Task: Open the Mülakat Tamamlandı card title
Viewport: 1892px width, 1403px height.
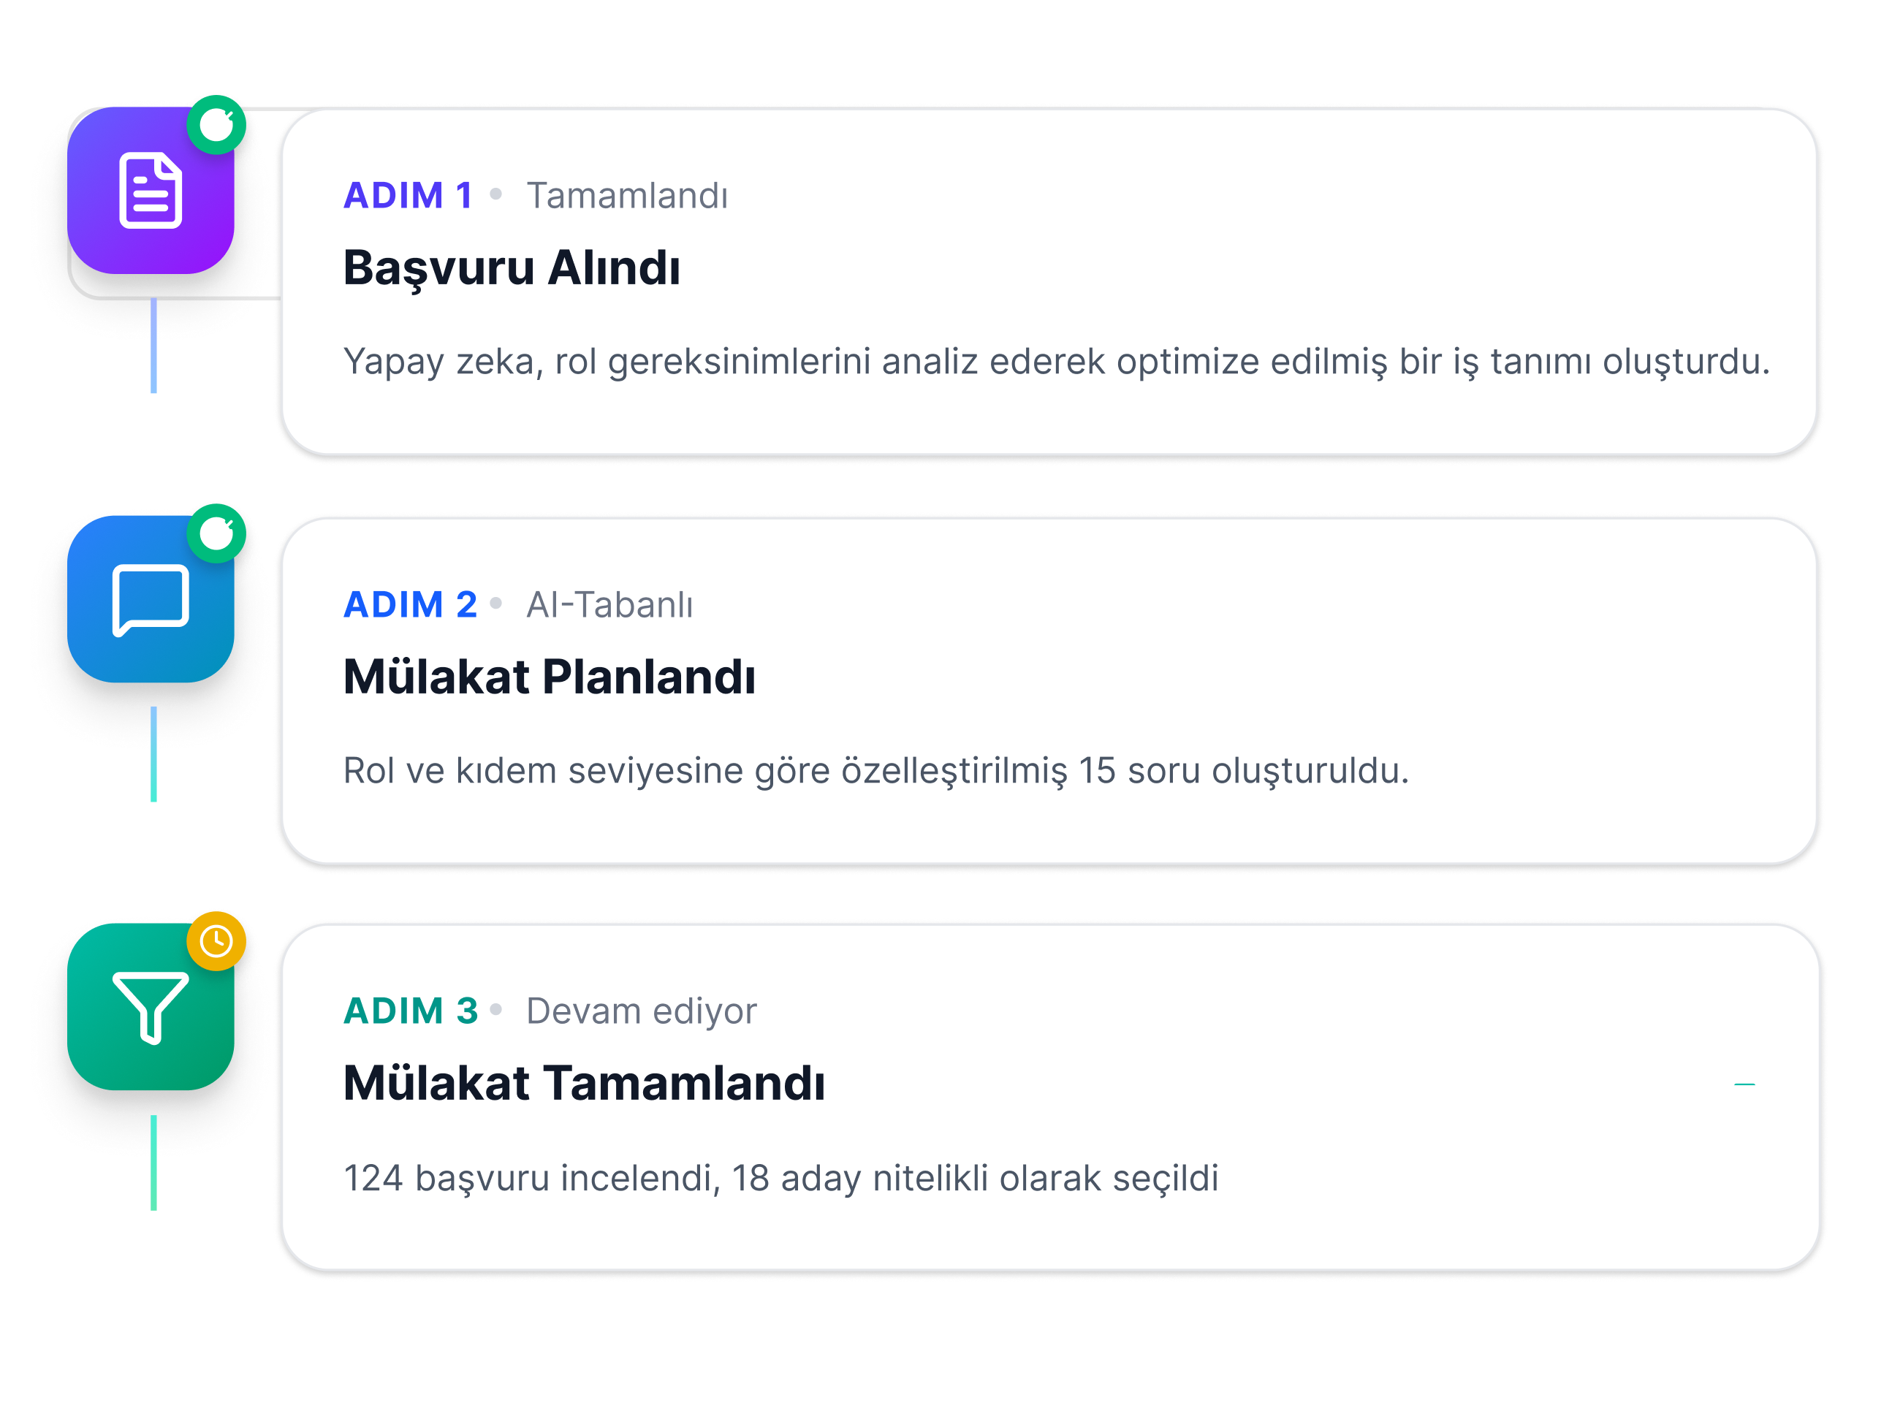Action: click(584, 1084)
